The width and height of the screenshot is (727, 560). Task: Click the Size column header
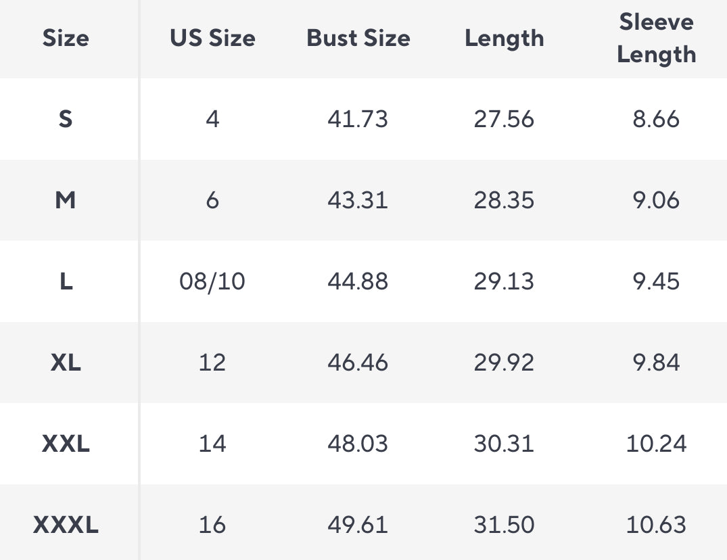pos(66,39)
